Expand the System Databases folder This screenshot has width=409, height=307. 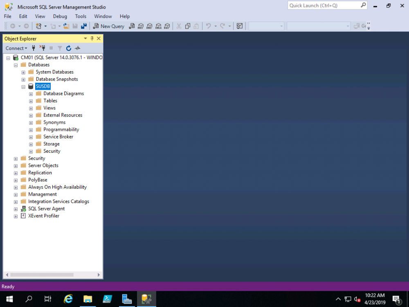coord(23,72)
